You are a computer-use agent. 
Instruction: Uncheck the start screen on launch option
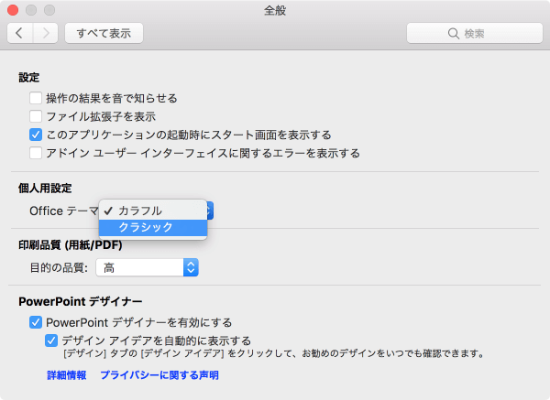tap(36, 135)
